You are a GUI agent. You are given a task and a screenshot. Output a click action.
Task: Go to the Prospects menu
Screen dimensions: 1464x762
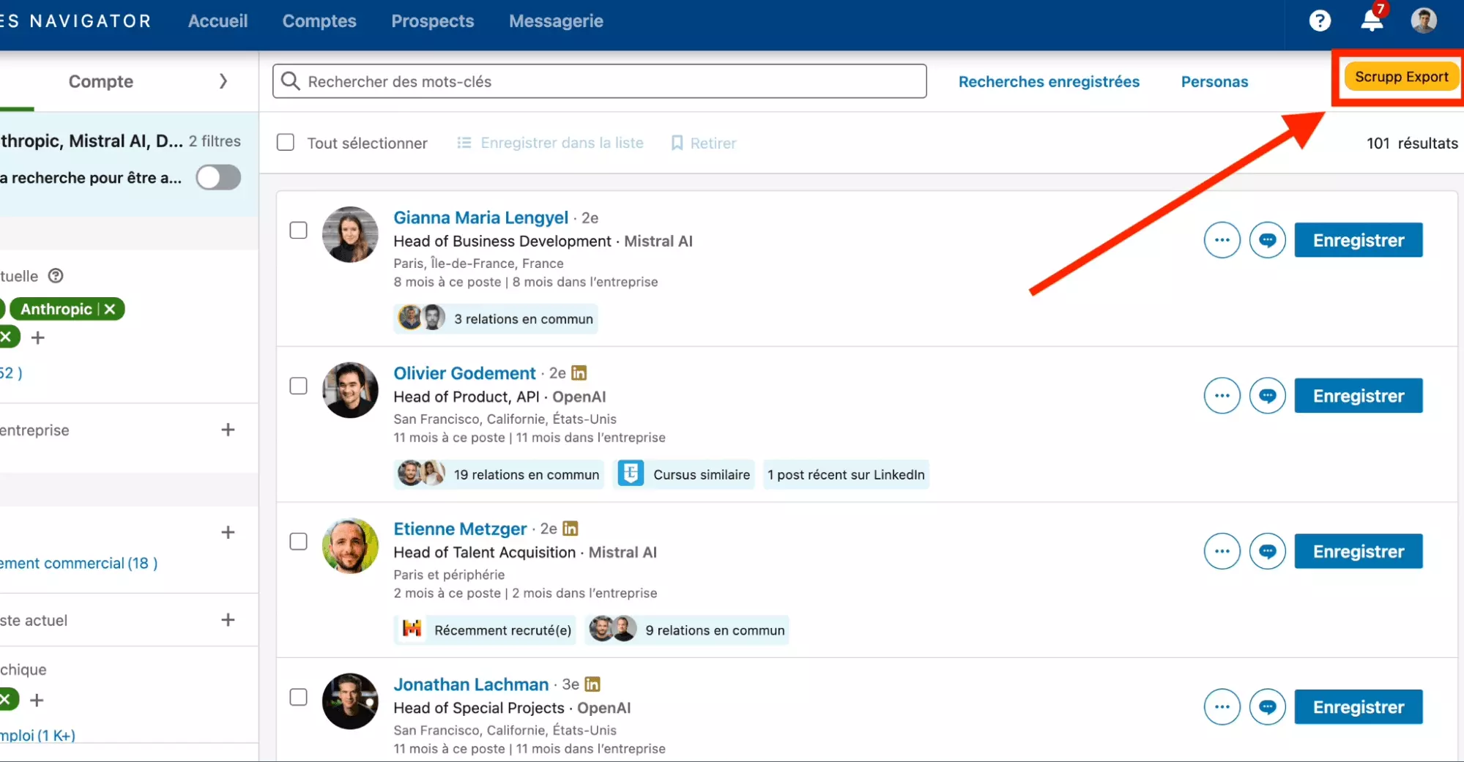click(432, 21)
